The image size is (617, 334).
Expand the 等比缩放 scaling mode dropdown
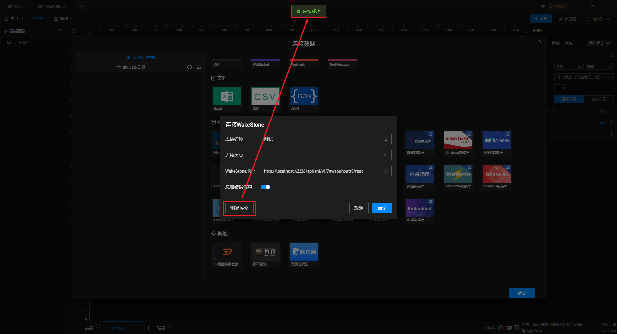click(x=584, y=77)
